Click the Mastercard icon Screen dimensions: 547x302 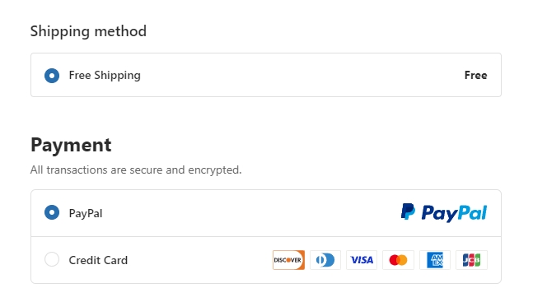click(x=398, y=260)
